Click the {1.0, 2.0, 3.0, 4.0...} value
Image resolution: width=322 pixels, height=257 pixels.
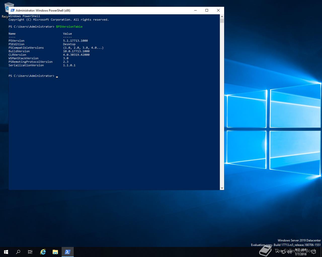point(83,48)
